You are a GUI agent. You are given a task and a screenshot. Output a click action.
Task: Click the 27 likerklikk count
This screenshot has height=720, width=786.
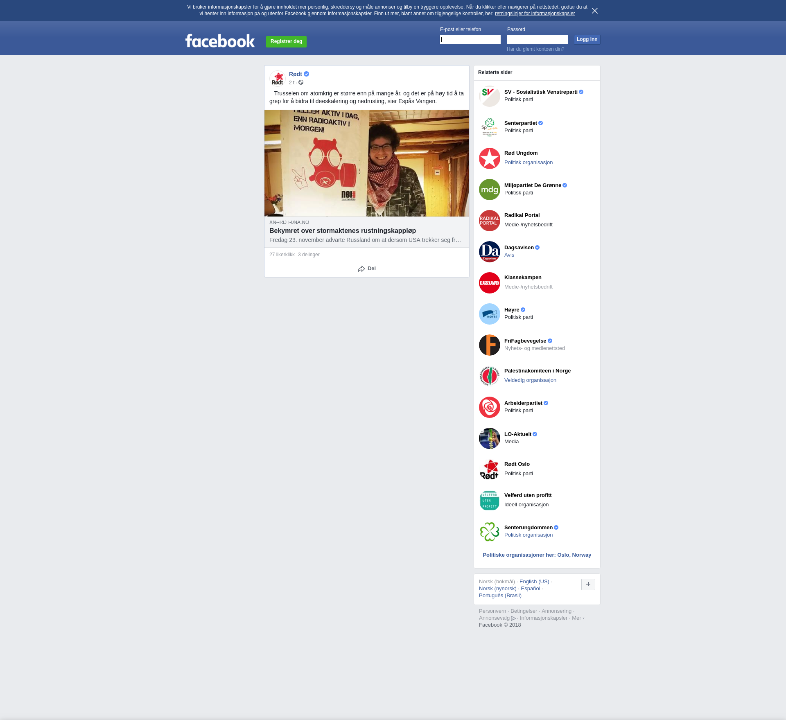(282, 255)
